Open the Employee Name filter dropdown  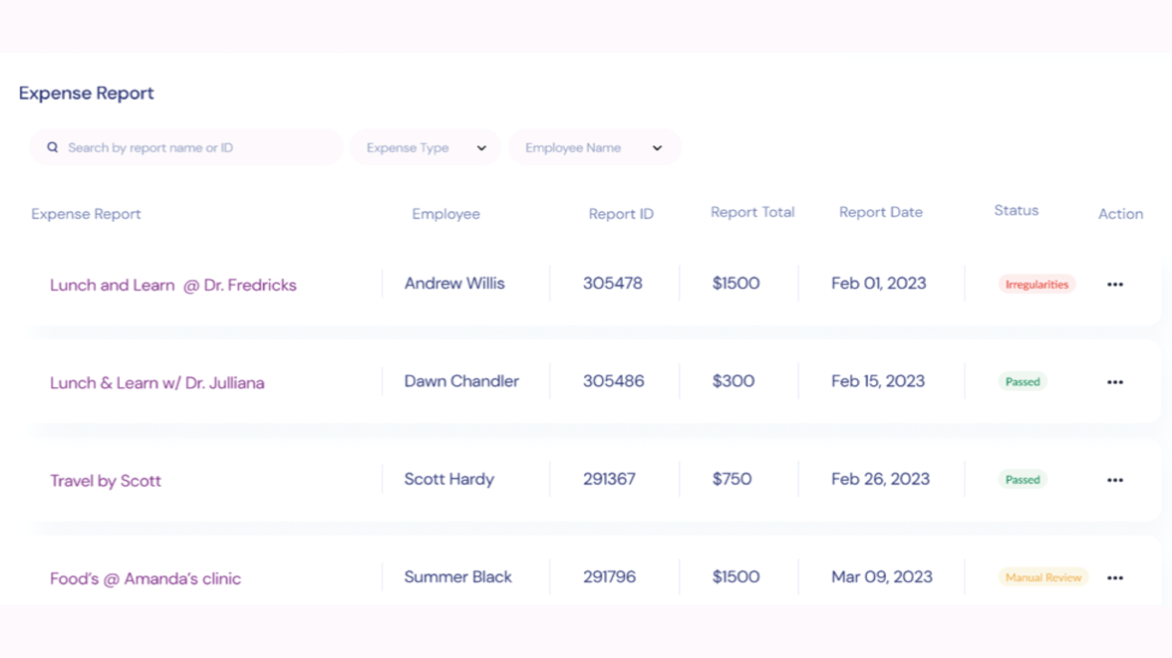coord(595,146)
